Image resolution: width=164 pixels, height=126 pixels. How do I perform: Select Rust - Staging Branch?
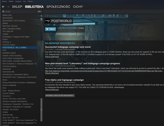coord(11,91)
